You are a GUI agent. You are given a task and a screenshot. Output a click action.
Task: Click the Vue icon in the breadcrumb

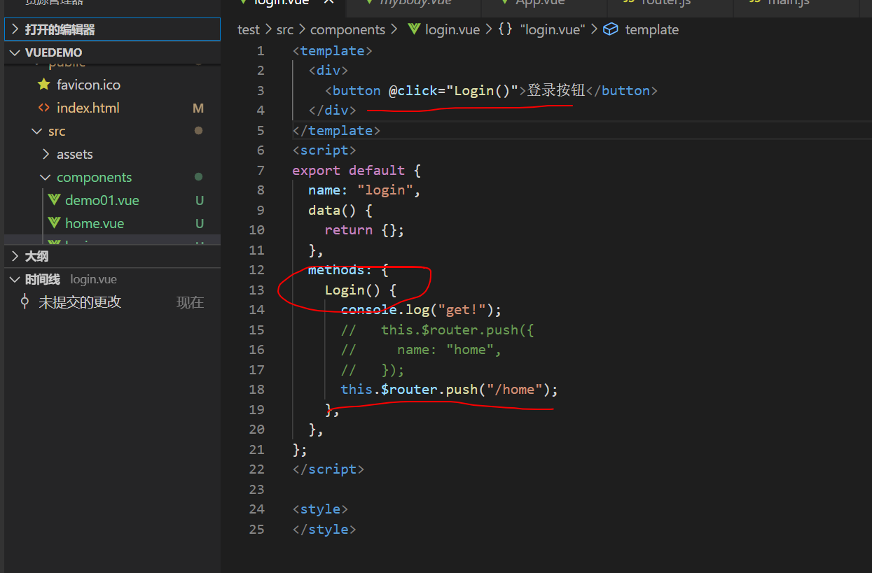click(x=414, y=29)
